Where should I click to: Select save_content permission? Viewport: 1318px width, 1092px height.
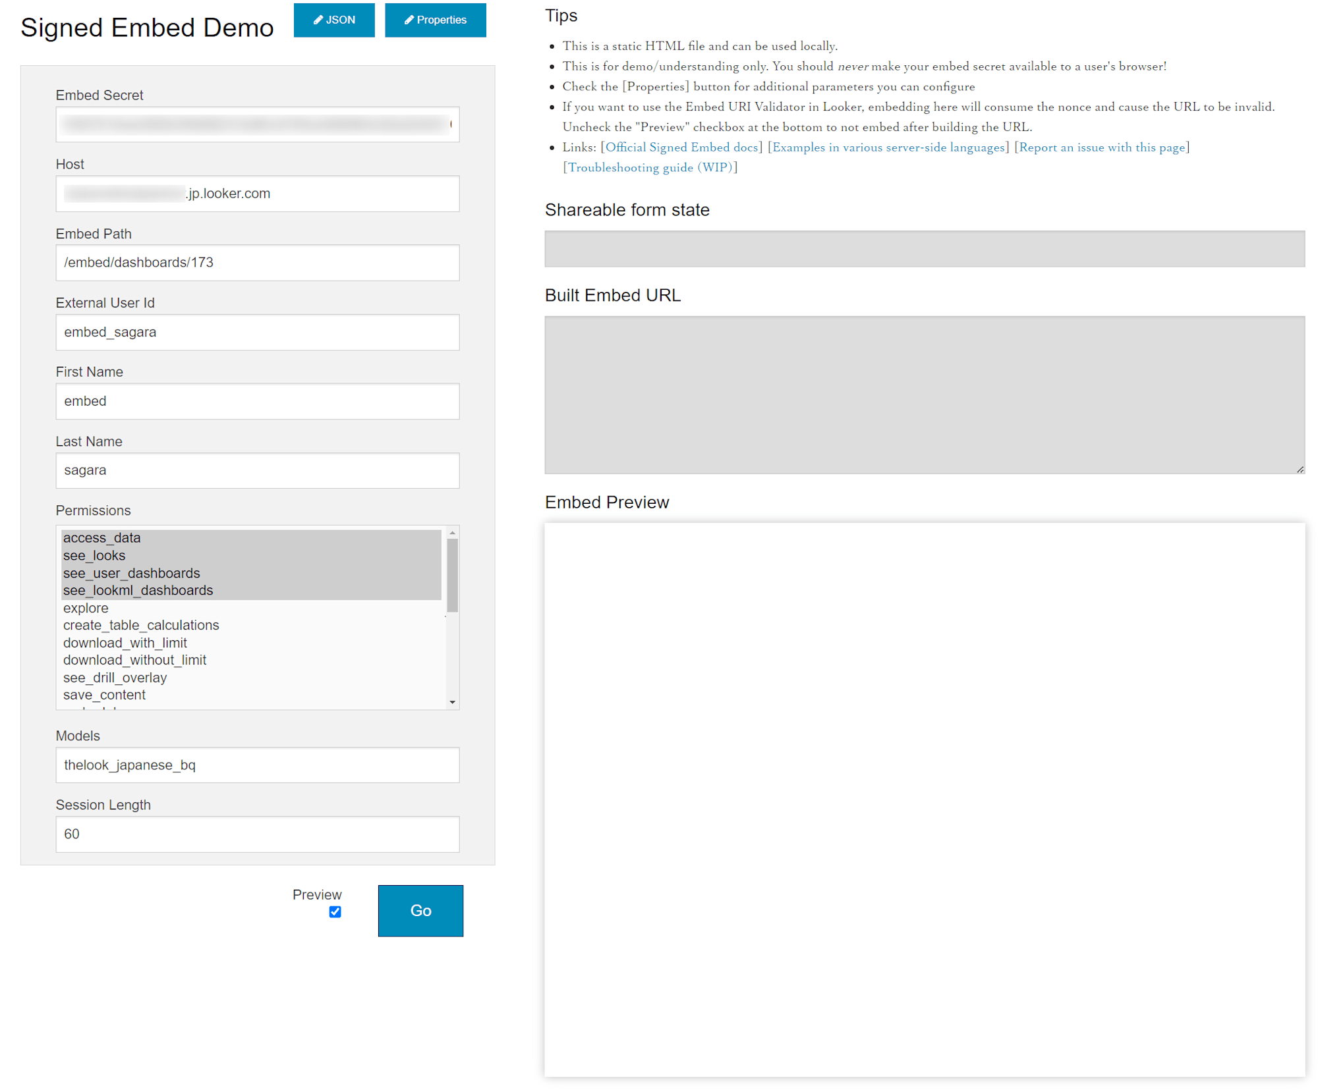[x=251, y=695]
